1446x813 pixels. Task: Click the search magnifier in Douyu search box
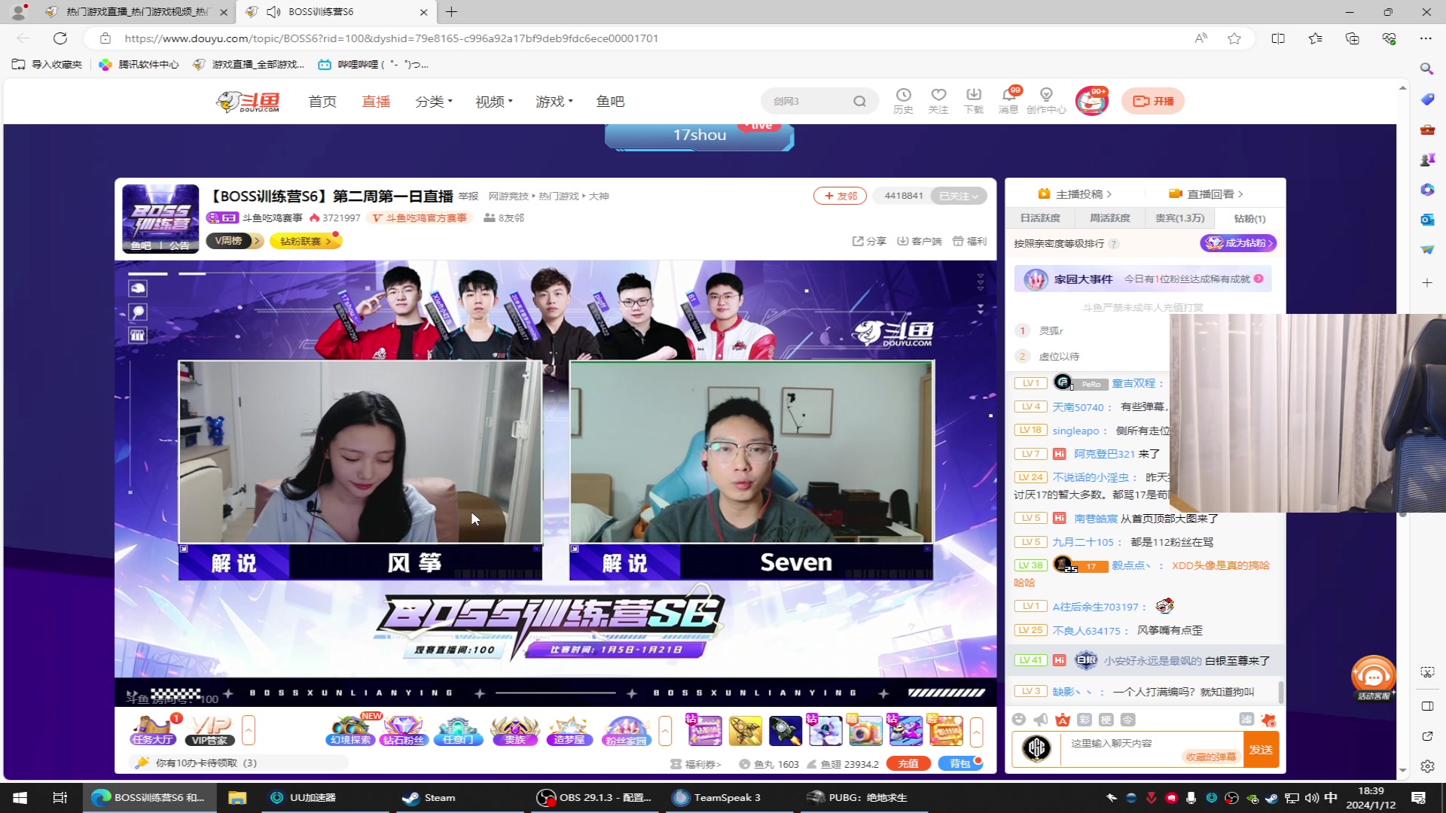coord(859,101)
